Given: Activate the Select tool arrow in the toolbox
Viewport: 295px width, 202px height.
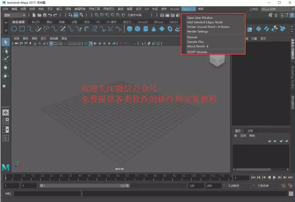Looking at the screenshot, I should [x=6, y=42].
